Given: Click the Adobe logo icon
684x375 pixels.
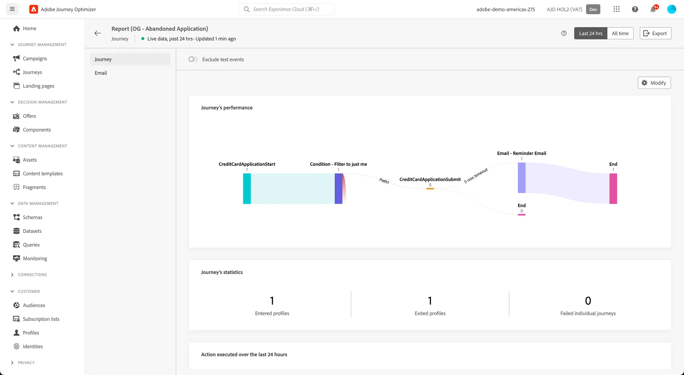Looking at the screenshot, I should (x=34, y=9).
